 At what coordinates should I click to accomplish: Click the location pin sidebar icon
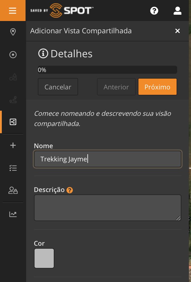tap(13, 32)
